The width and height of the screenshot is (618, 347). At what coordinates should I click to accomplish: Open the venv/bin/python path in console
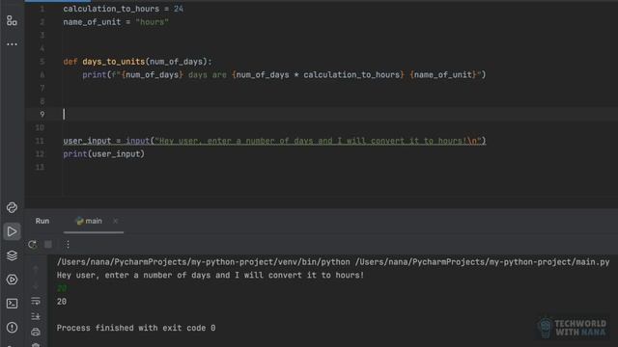click(204, 262)
